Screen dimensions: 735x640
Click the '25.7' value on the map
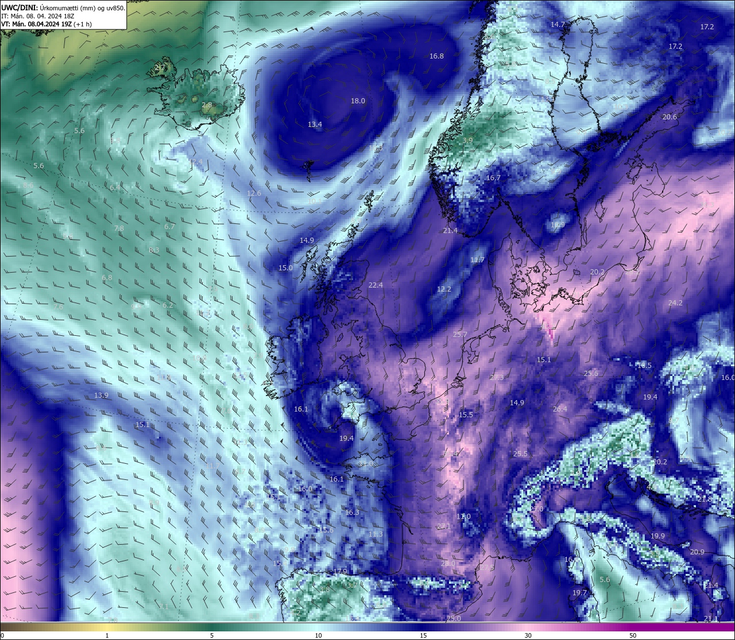pos(460,334)
